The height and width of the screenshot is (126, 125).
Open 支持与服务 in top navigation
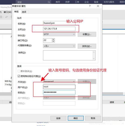tap(109, 2)
